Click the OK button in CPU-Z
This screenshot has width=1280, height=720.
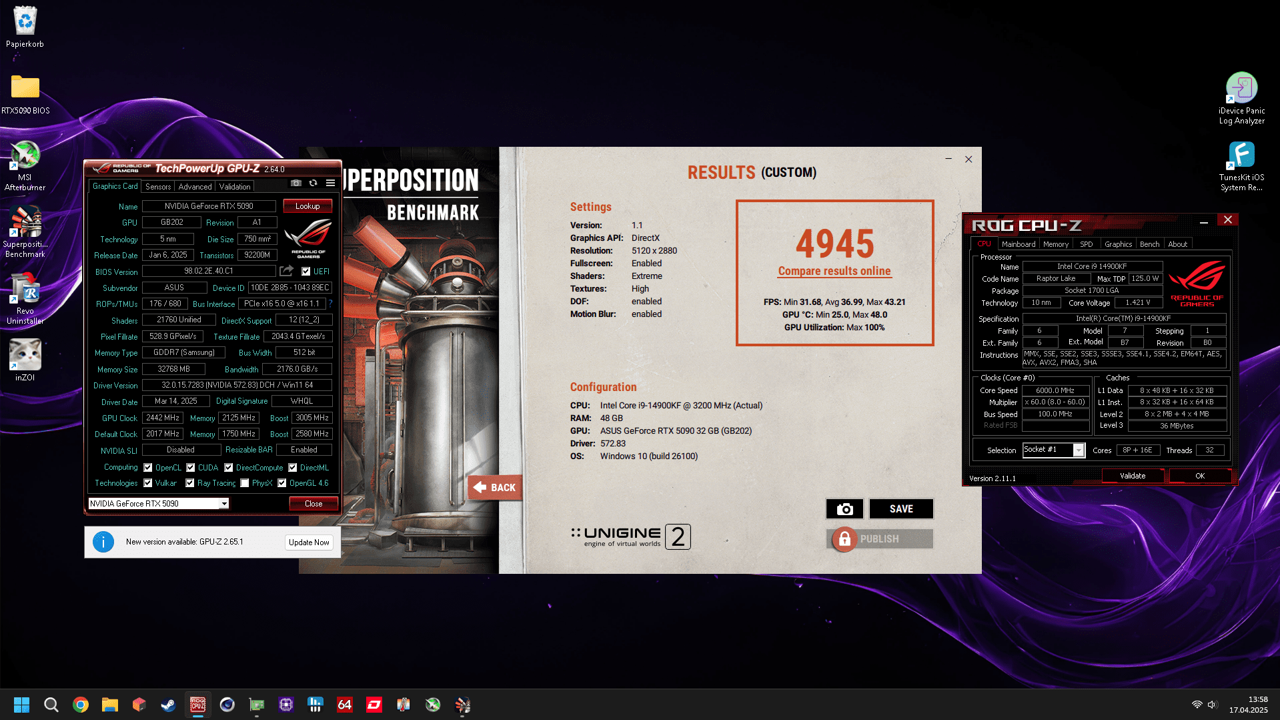point(1200,476)
